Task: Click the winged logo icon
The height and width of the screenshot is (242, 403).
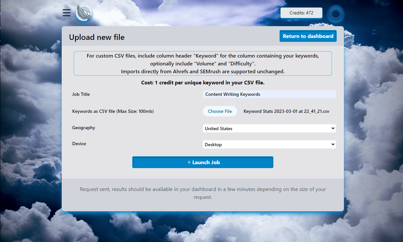Action: point(84,13)
